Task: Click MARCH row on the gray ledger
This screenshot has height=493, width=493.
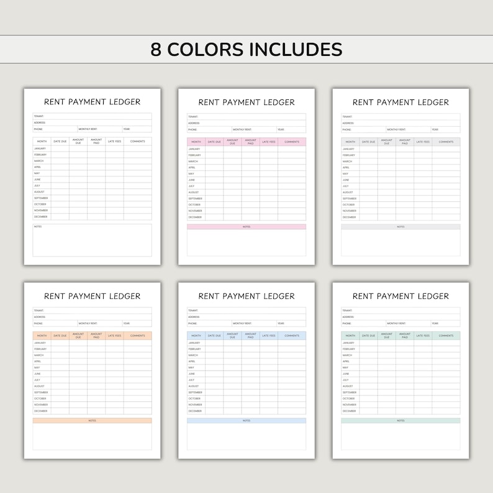Action: click(x=400, y=161)
